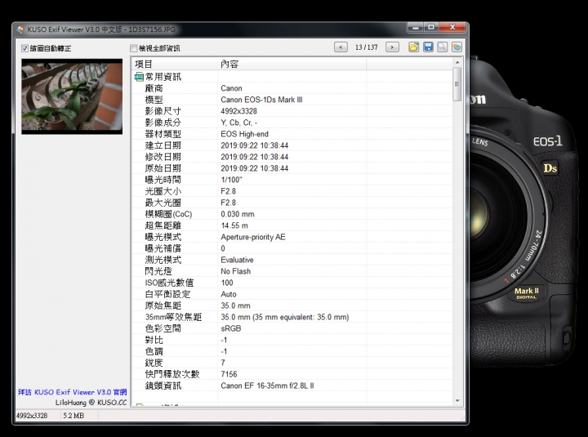Minimize the KUSO Exif Viewer window
The width and height of the screenshot is (588, 437).
coord(416,28)
